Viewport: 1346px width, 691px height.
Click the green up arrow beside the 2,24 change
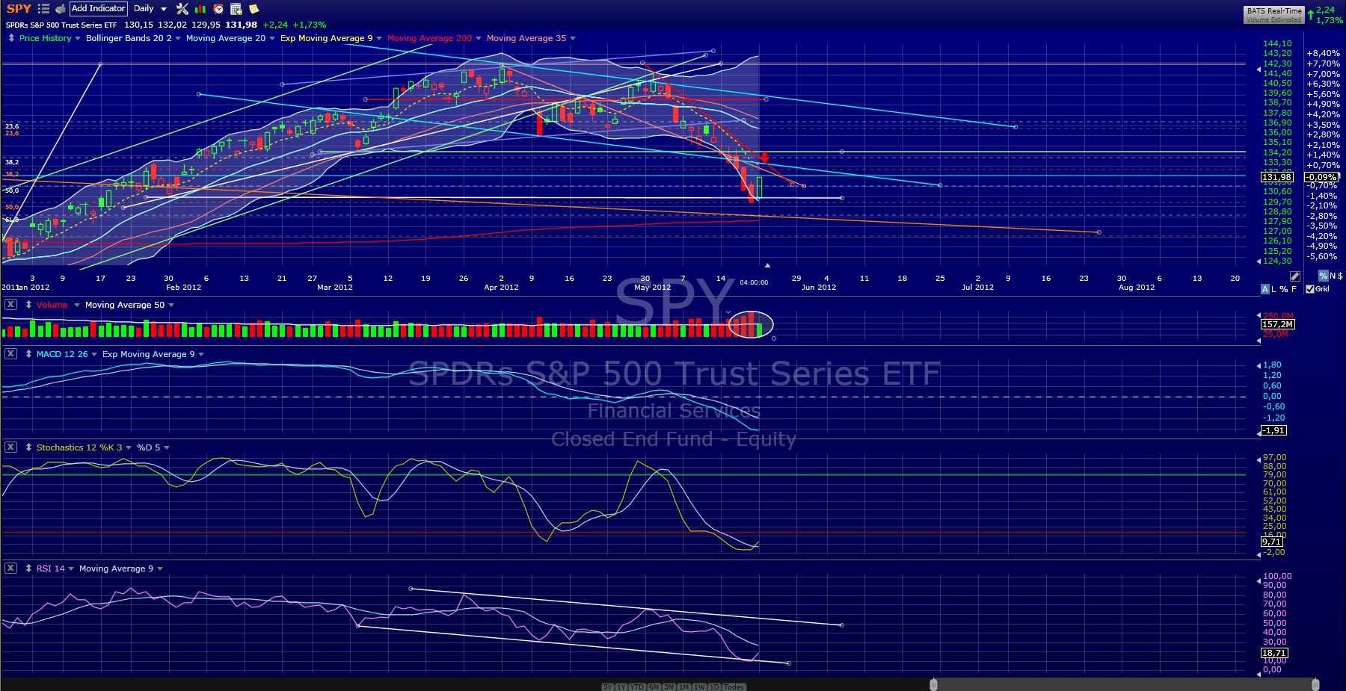(x=1311, y=15)
